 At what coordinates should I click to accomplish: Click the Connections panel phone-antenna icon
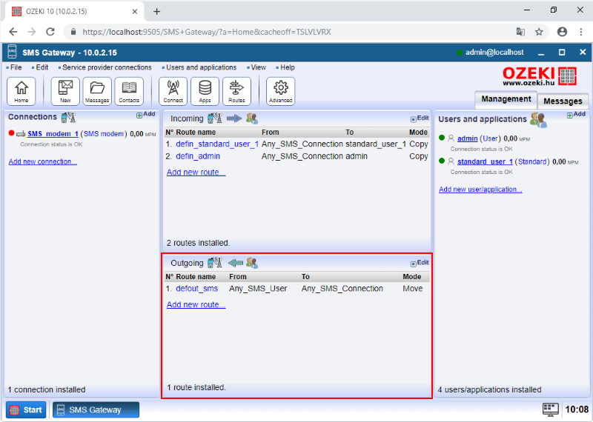pos(68,117)
